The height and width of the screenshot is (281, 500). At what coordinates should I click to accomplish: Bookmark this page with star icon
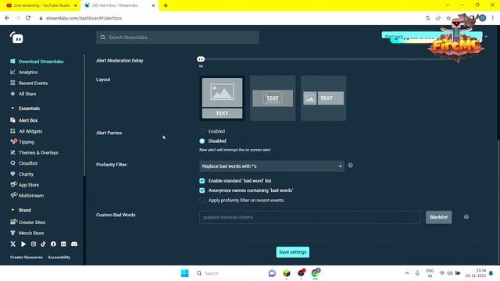click(448, 18)
